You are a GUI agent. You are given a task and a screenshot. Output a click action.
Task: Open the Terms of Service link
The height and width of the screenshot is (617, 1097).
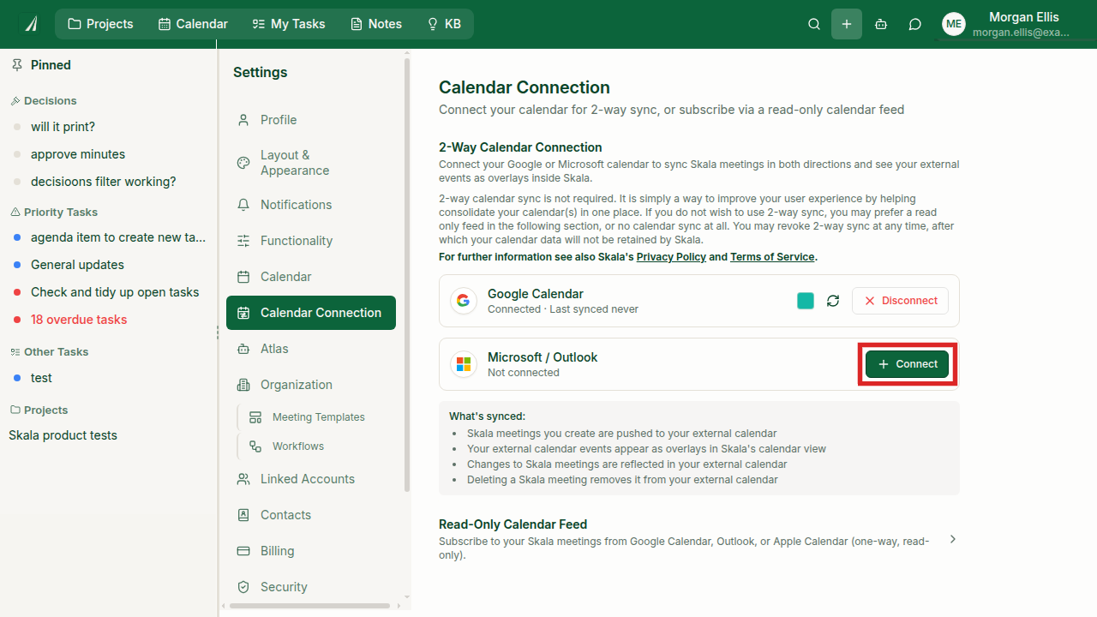(x=772, y=257)
